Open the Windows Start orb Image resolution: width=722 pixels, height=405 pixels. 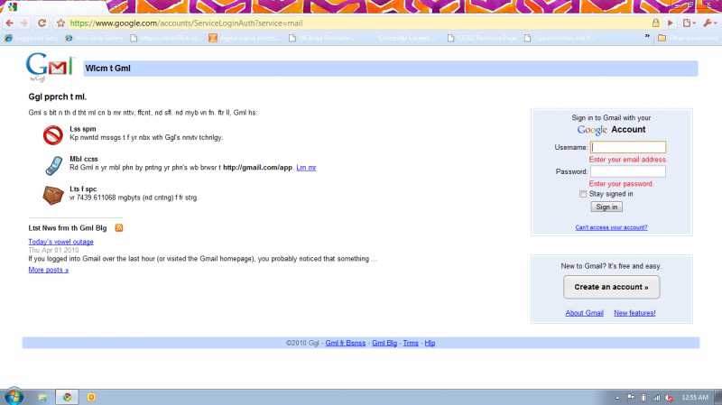click(14, 397)
